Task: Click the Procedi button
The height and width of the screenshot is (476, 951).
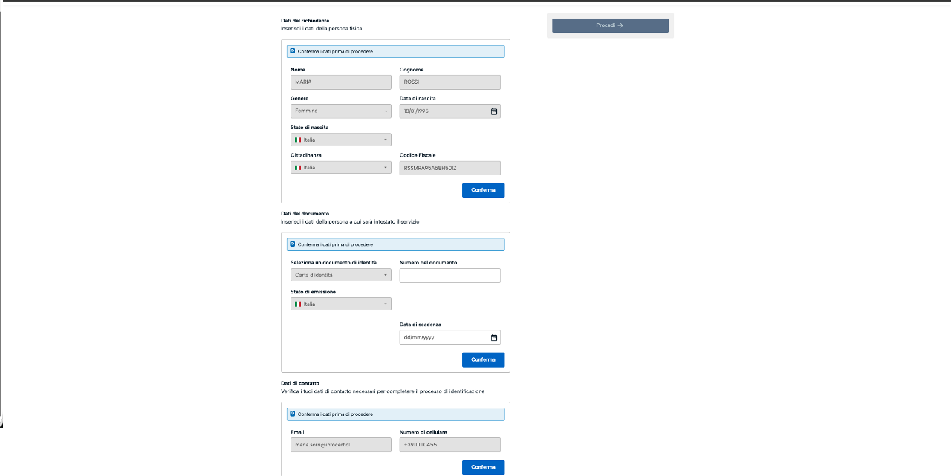Action: pos(609,25)
